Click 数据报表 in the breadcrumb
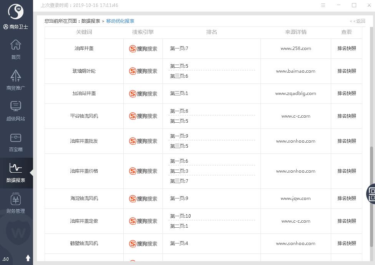Image resolution: width=375 pixels, height=265 pixels. click(91, 21)
